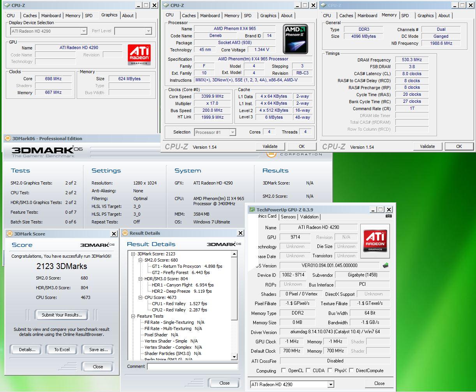Image resolution: width=476 pixels, height=392 pixels.
Task: Enable the DirectCompute checkbox in GPU-Z
Action: tap(351, 370)
